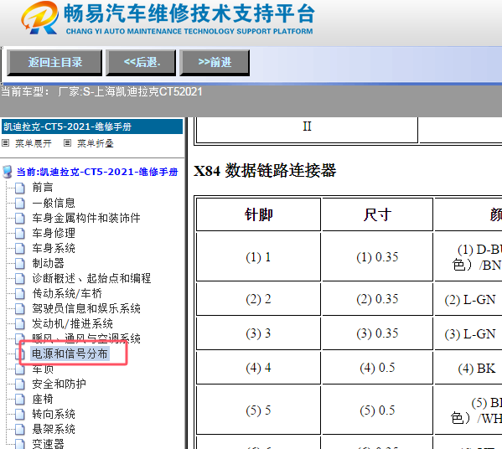
Task: Click the page icon beside 制动器
Action: (20, 264)
